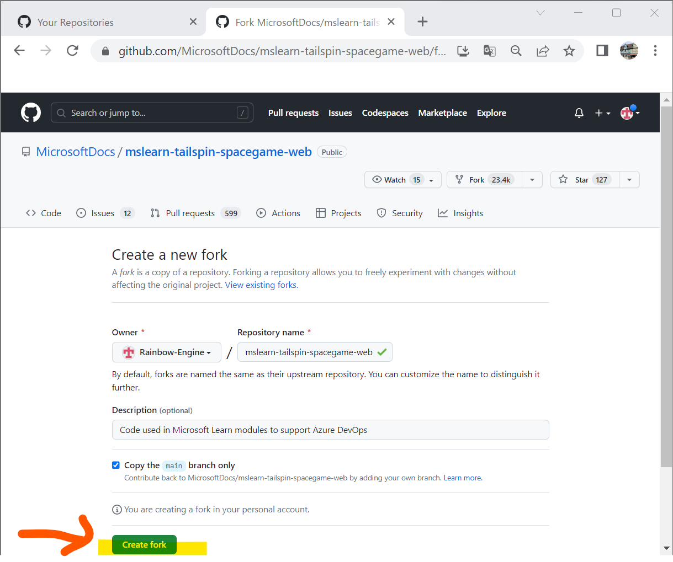
Task: Open the Code tab
Action: [x=44, y=213]
